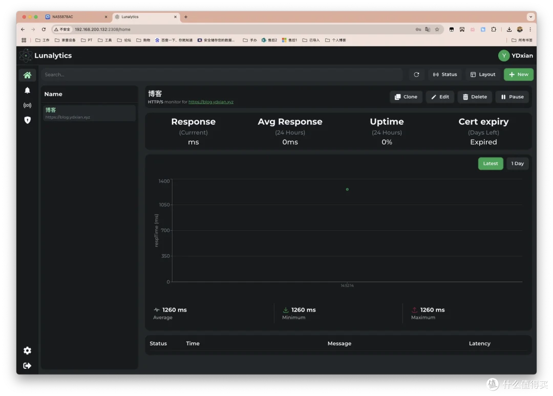Viewport: 553px width, 396px height.
Task: Open the browser downloads icon
Action: (509, 30)
